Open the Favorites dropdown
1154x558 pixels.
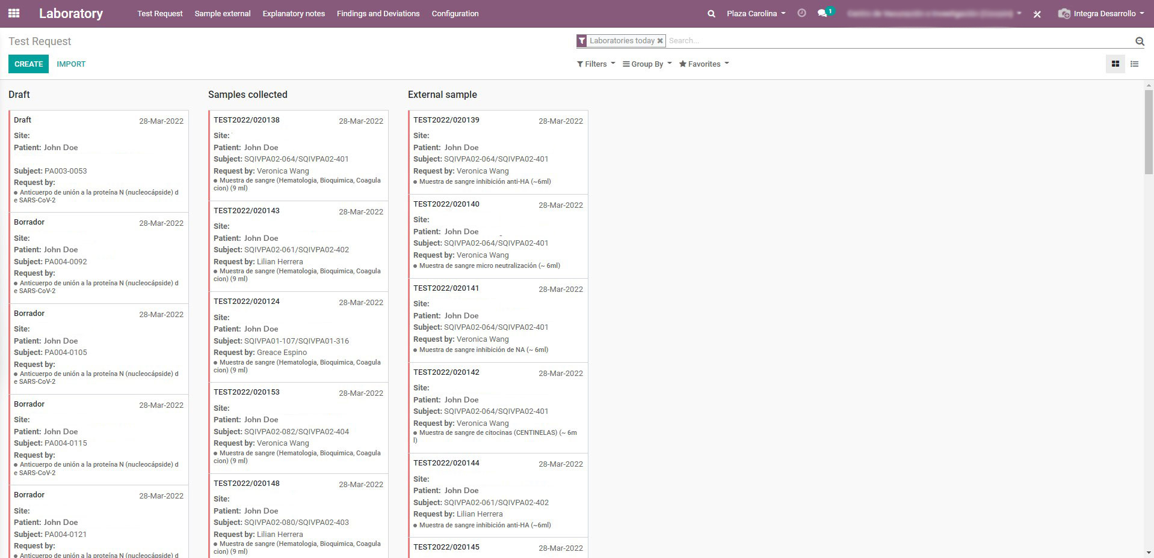pyautogui.click(x=704, y=64)
